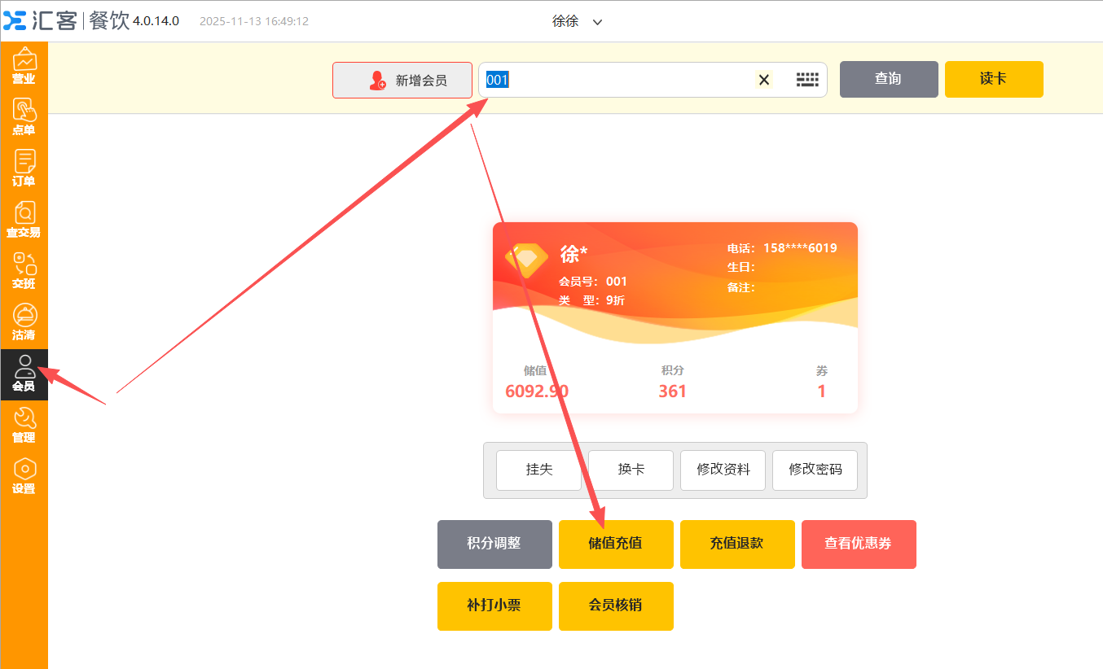Open the 订单 orders icon
Image resolution: width=1103 pixels, height=669 pixels.
point(24,168)
